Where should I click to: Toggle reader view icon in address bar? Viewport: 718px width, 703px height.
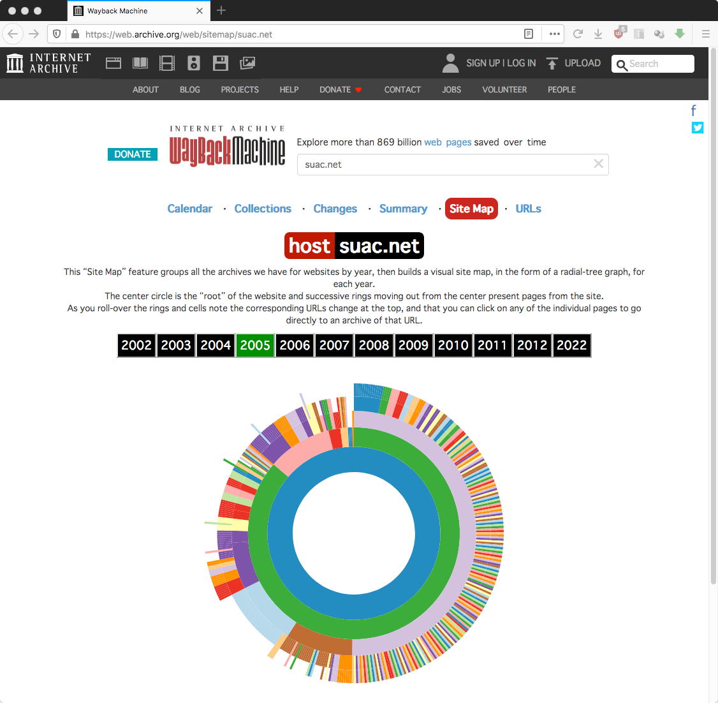tap(529, 34)
